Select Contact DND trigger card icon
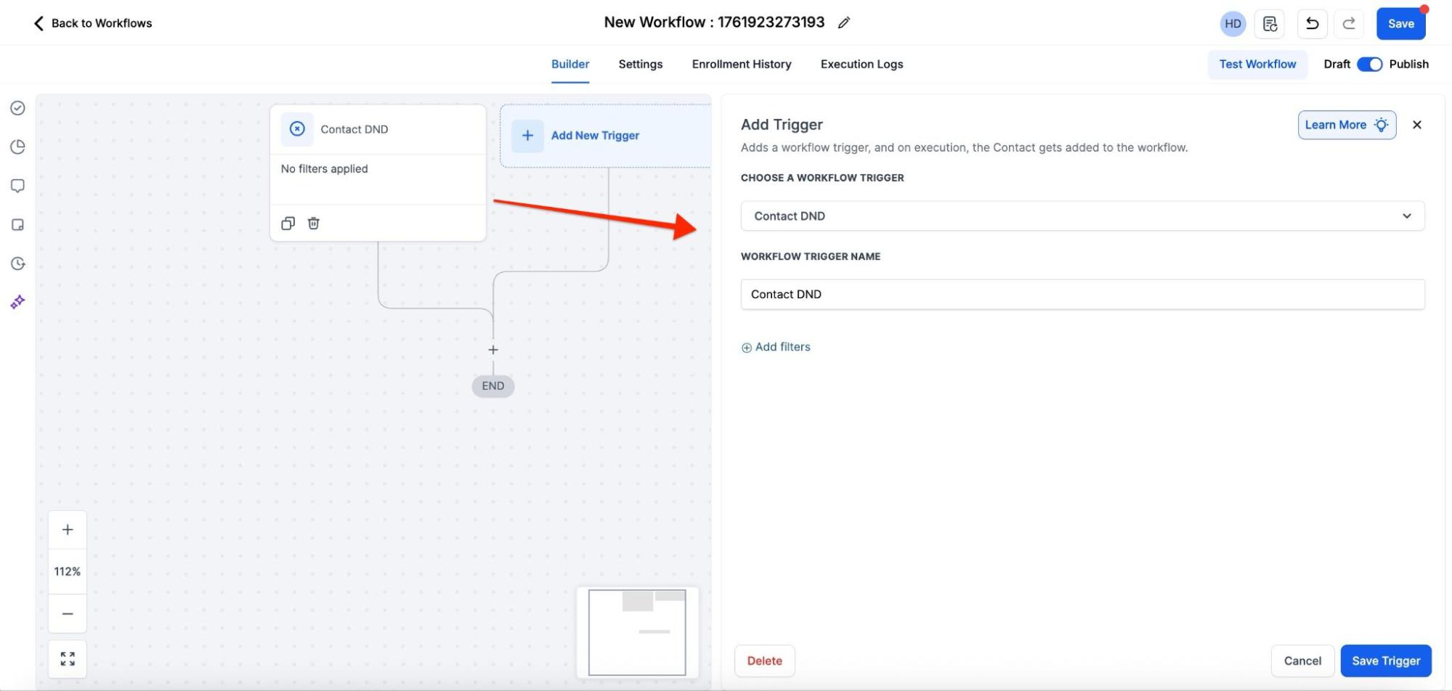The width and height of the screenshot is (1452, 691). pos(297,129)
